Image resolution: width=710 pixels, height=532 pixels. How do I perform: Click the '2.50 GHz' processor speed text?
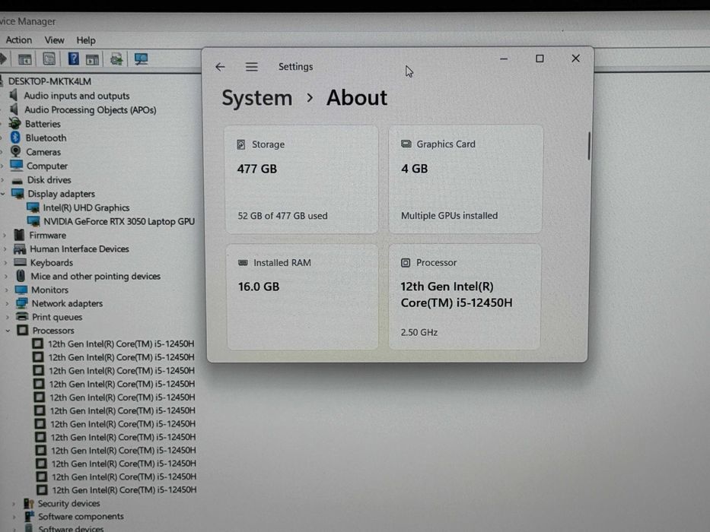point(419,332)
